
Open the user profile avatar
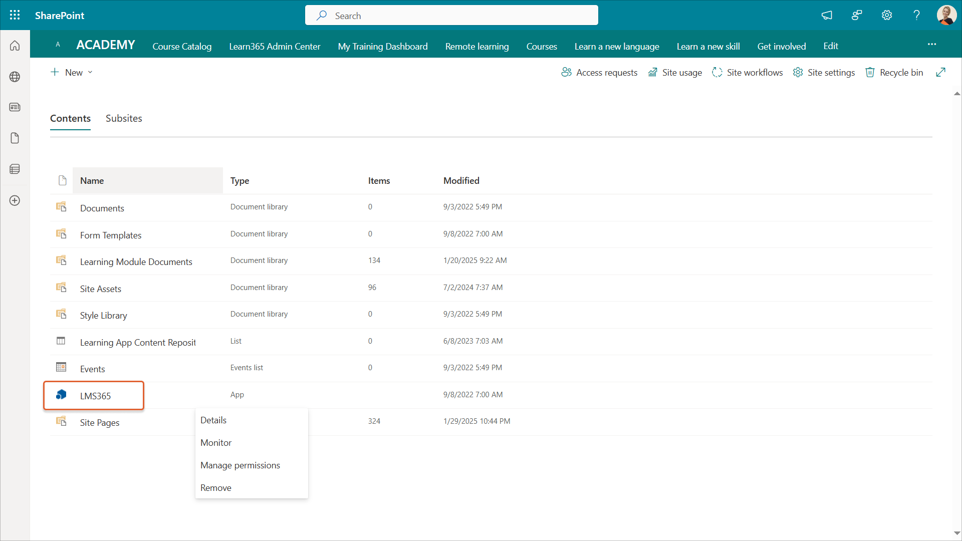(946, 15)
